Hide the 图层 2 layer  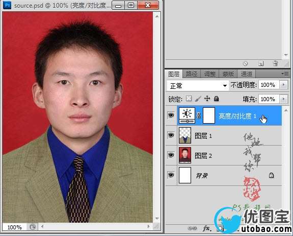coord(171,155)
